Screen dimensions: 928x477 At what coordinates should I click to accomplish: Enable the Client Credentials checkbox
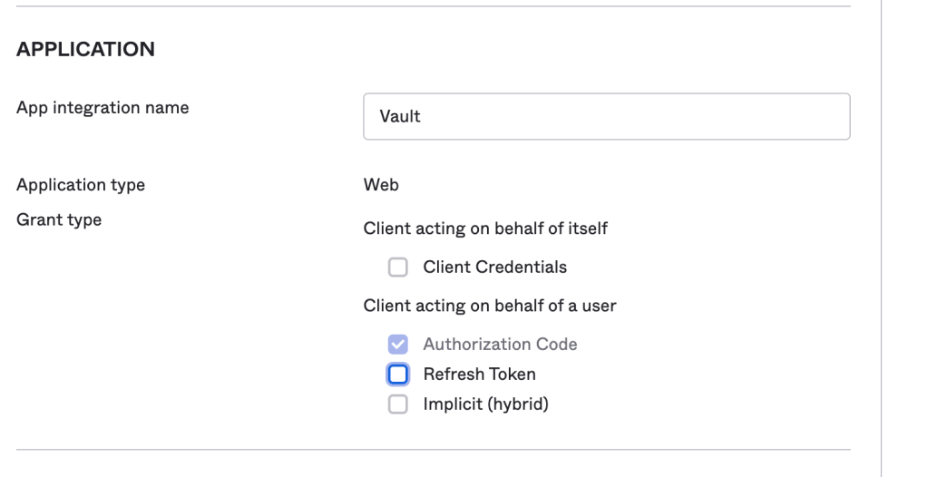tap(397, 268)
